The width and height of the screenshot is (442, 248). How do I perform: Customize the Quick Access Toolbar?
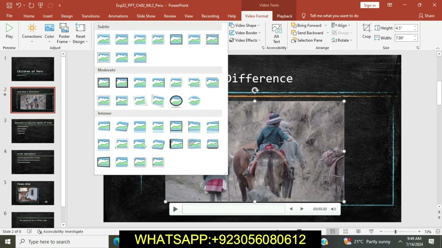[60, 5]
